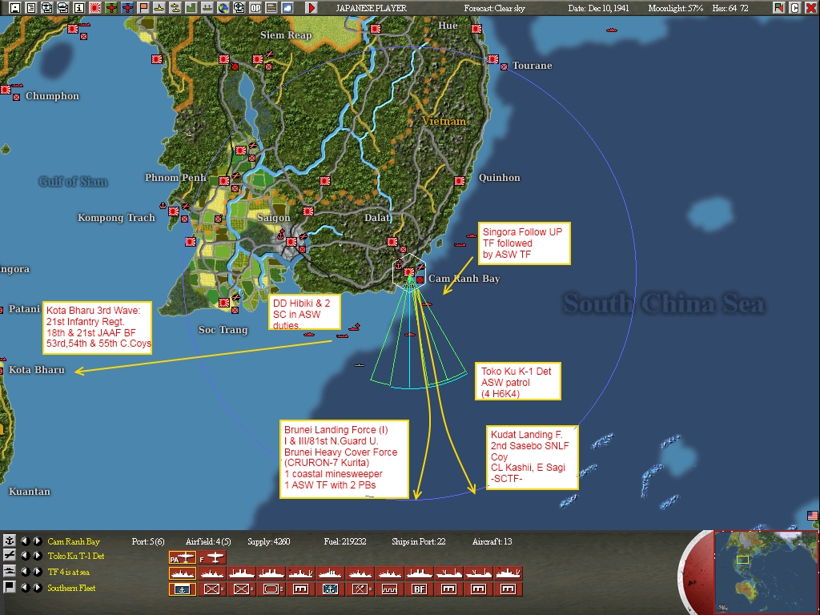Show previous task force before TF 4
The width and height of the screenshot is (820, 615).
click(25, 572)
